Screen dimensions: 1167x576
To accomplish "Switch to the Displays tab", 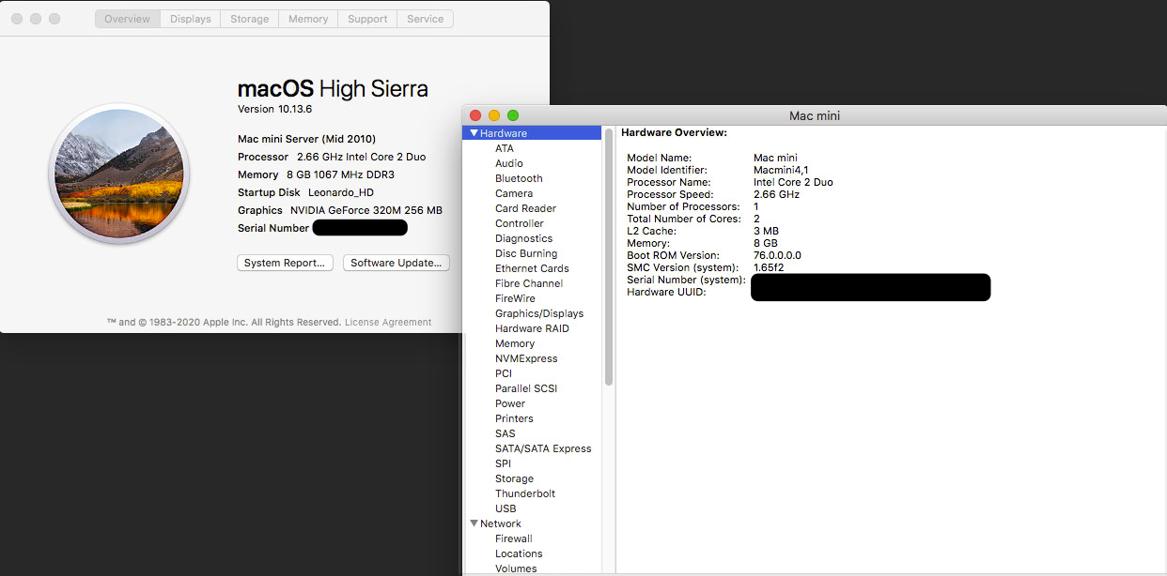I will click(191, 19).
